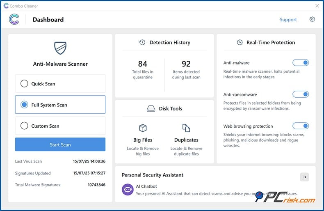This screenshot has height=211, width=324.
Task: Turn off Anti-ransomware protection switch
Action: tap(300, 94)
